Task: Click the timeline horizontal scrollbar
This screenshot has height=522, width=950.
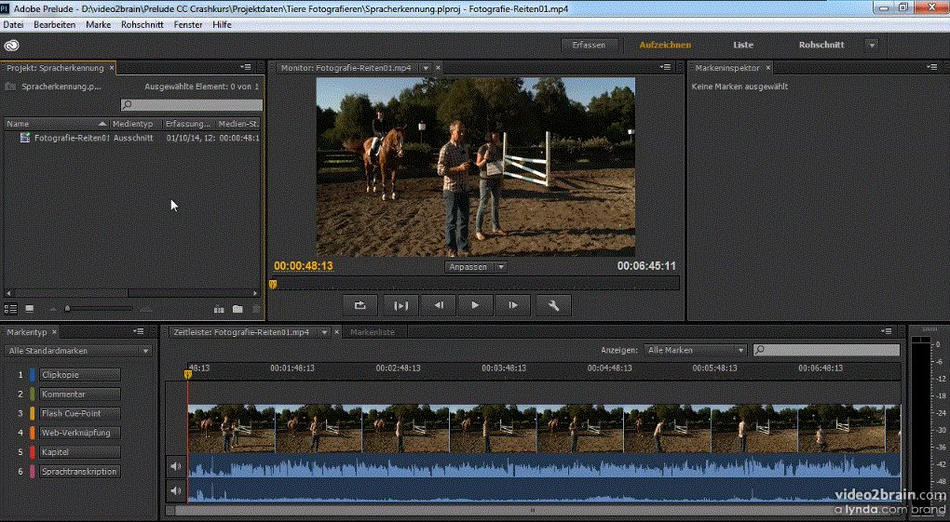Action: 533,511
